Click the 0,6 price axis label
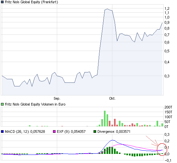This screenshot has height=163, width=177. coord(167,42)
